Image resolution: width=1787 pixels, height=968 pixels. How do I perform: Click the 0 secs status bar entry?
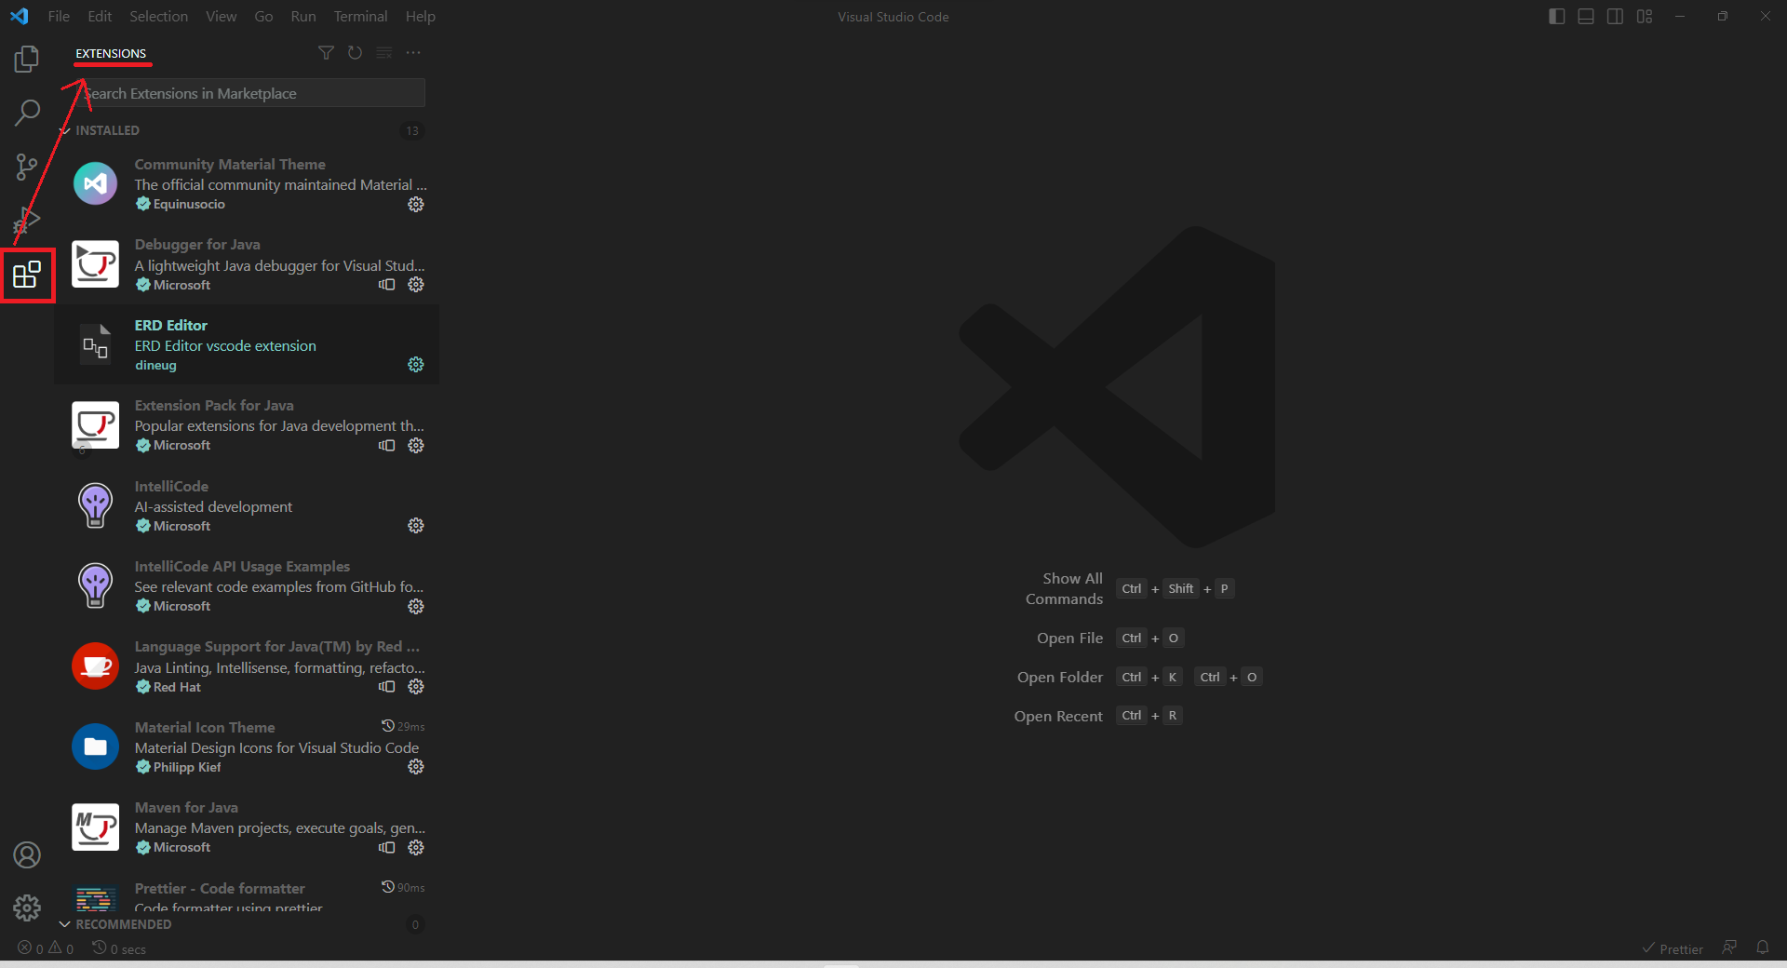118,948
